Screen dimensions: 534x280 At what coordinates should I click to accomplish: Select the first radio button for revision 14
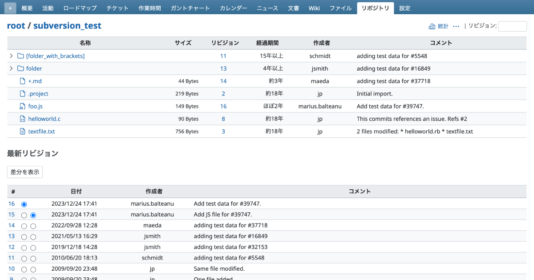pos(24,226)
